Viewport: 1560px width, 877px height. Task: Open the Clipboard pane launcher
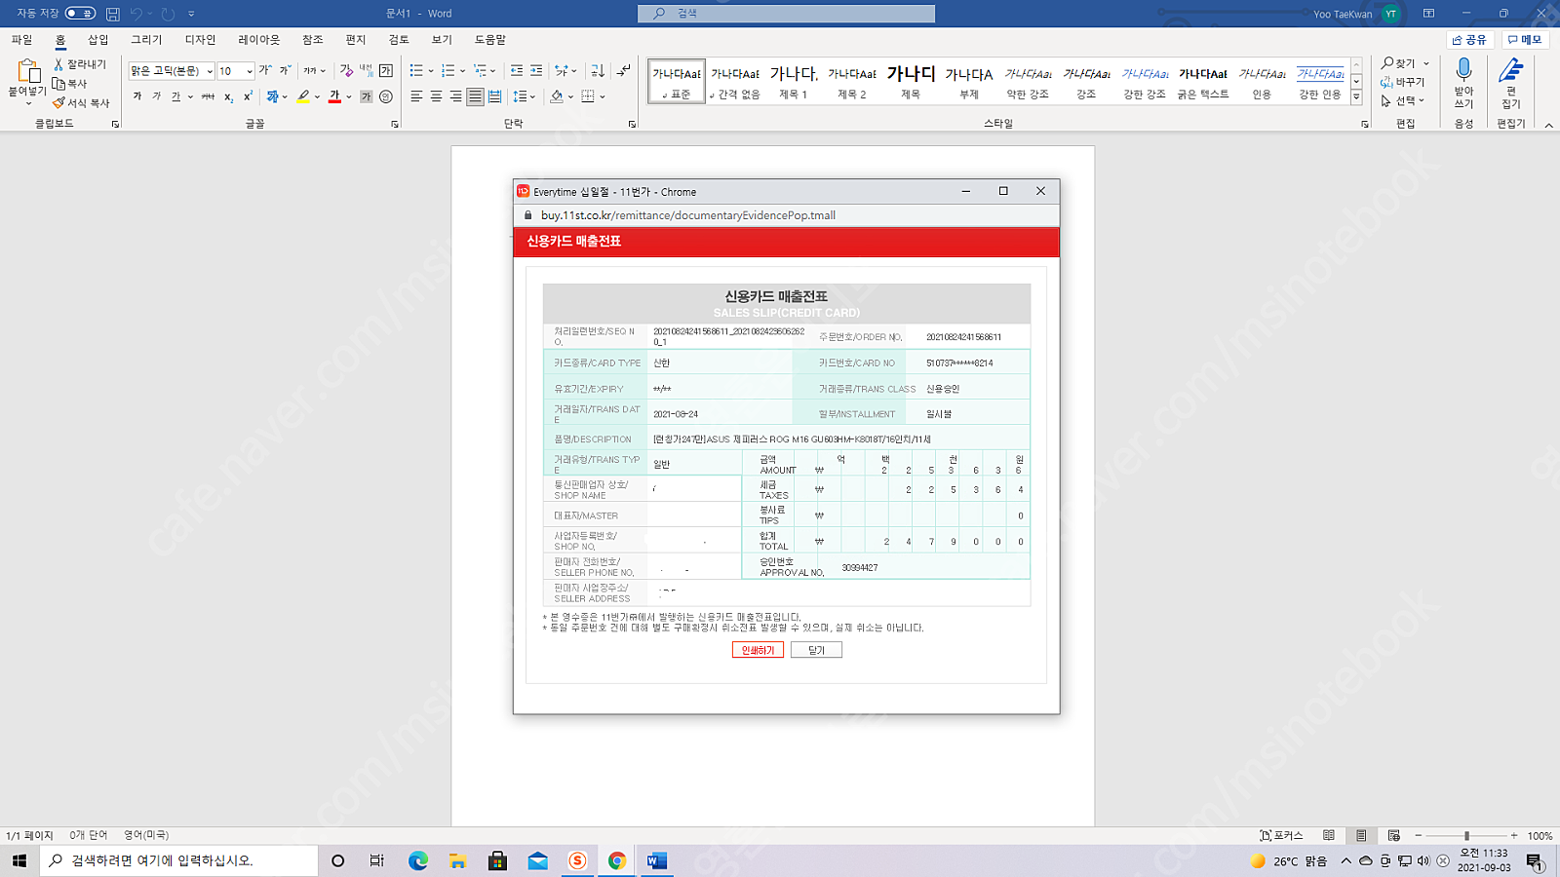pyautogui.click(x=115, y=124)
